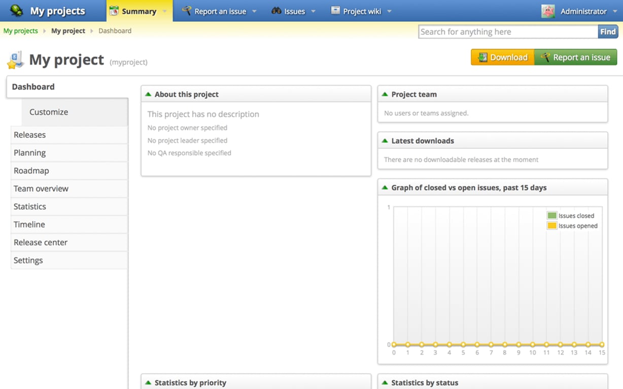Open the Issues dropdown menu
This screenshot has height=389, width=623.
pyautogui.click(x=313, y=10)
